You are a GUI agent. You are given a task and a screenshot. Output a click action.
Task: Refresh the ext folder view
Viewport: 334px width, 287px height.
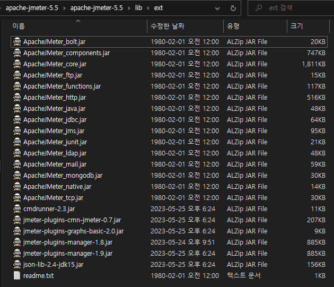click(x=233, y=8)
